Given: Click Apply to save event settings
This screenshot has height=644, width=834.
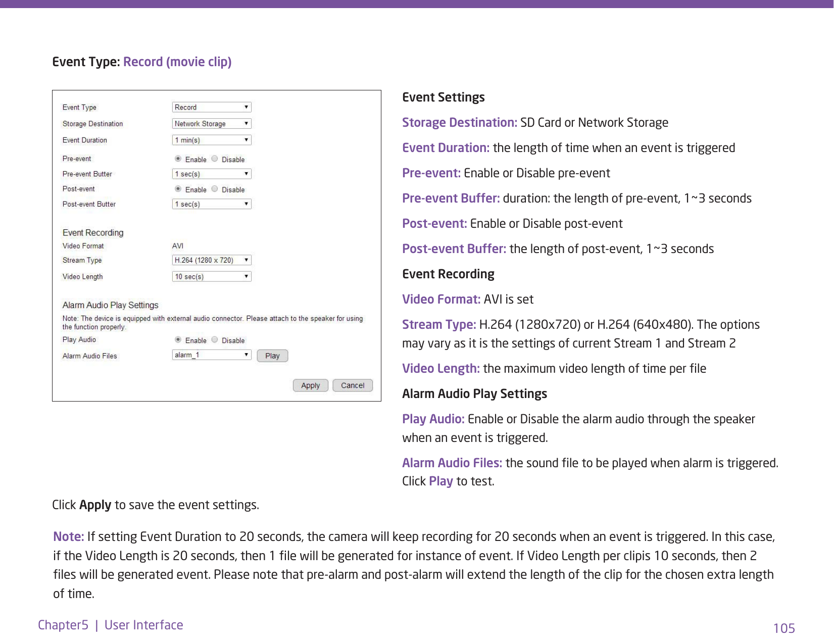Looking at the screenshot, I should click(x=311, y=385).
